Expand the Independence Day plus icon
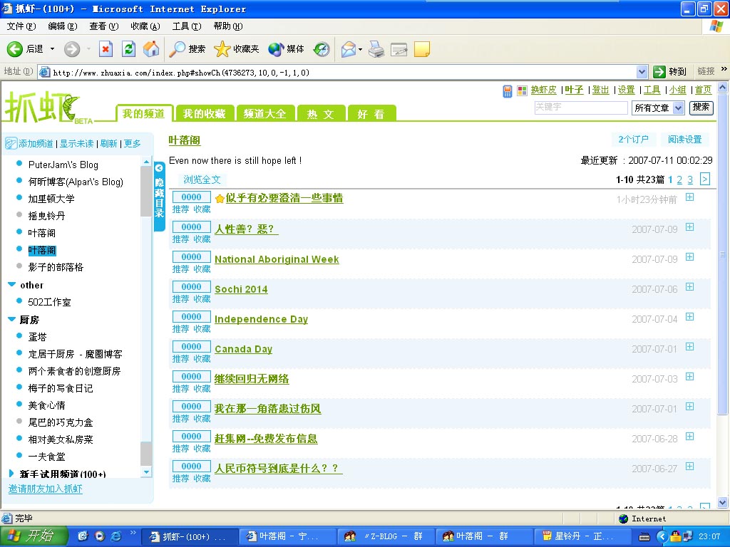The image size is (730, 547). [x=690, y=317]
